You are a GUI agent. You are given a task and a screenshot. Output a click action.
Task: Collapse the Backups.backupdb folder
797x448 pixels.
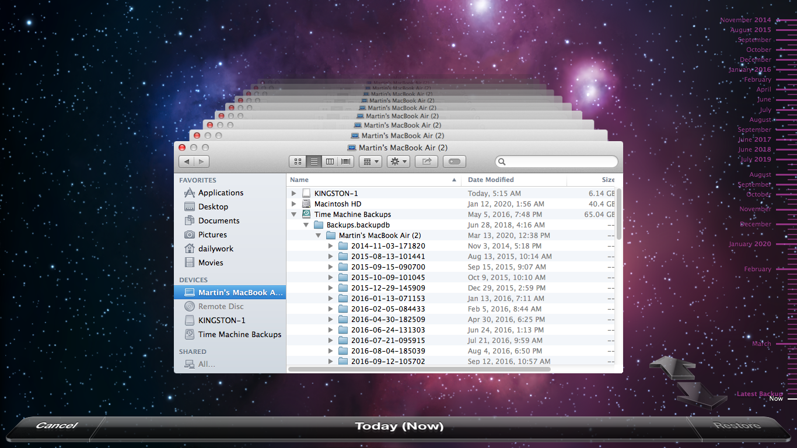coord(306,225)
